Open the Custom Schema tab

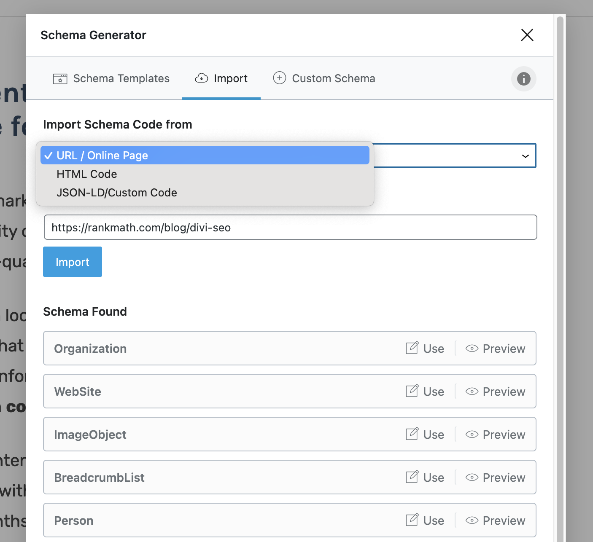click(324, 78)
